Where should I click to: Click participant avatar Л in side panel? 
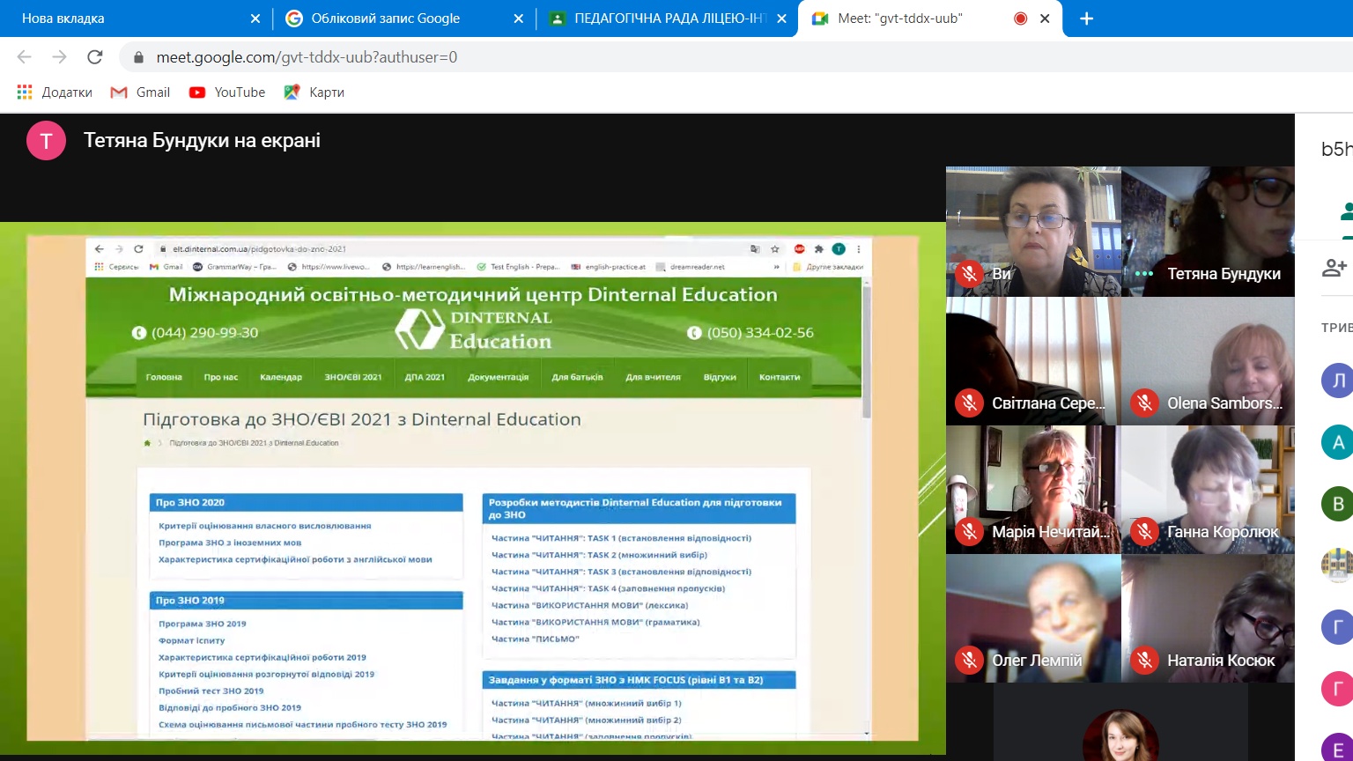click(x=1337, y=381)
